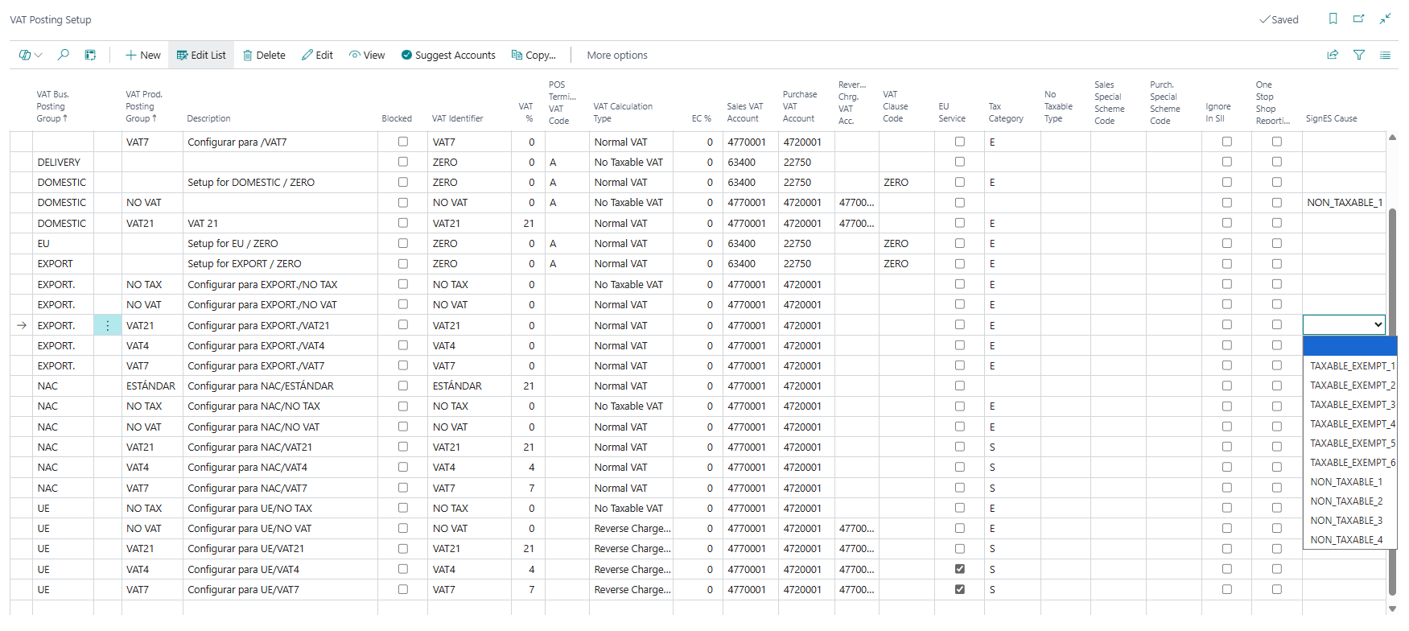Click the Analyze mode page icon after the search icon
The width and height of the screenshot is (1409, 631).
click(x=90, y=55)
